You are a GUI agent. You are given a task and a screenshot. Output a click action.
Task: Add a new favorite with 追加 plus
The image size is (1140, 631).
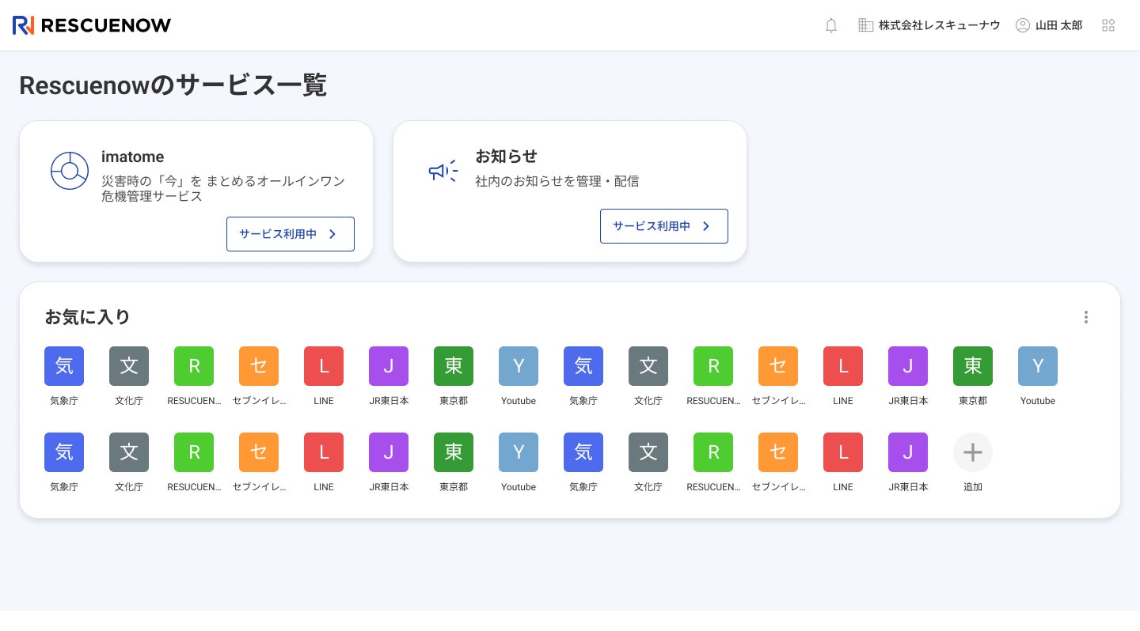click(x=973, y=452)
